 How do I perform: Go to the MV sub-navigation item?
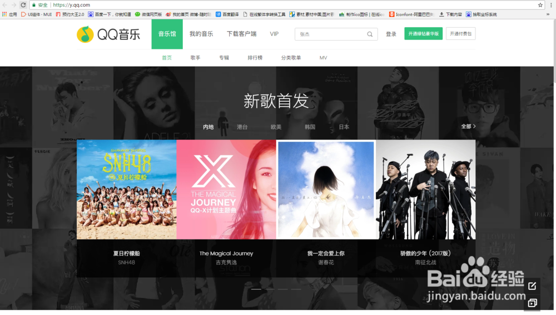point(324,58)
